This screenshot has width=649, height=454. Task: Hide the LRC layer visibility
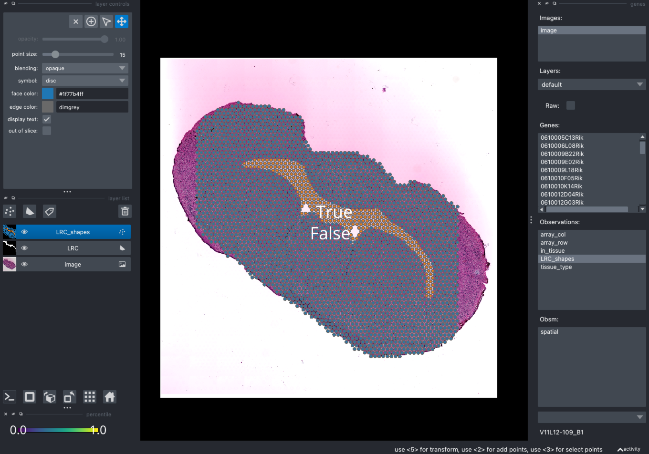(x=24, y=248)
